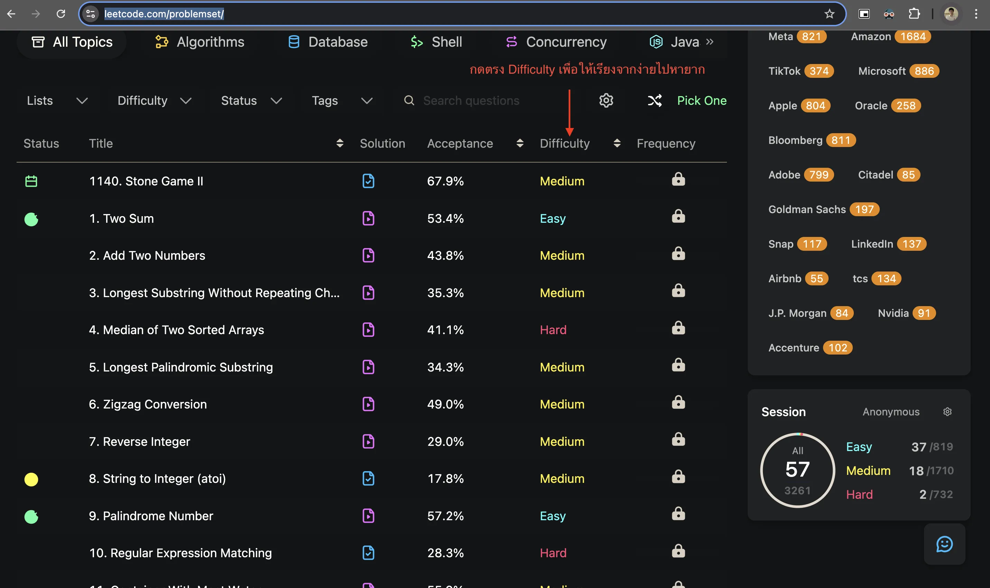Click the Search questions input field
The height and width of the screenshot is (588, 990).
pos(490,100)
